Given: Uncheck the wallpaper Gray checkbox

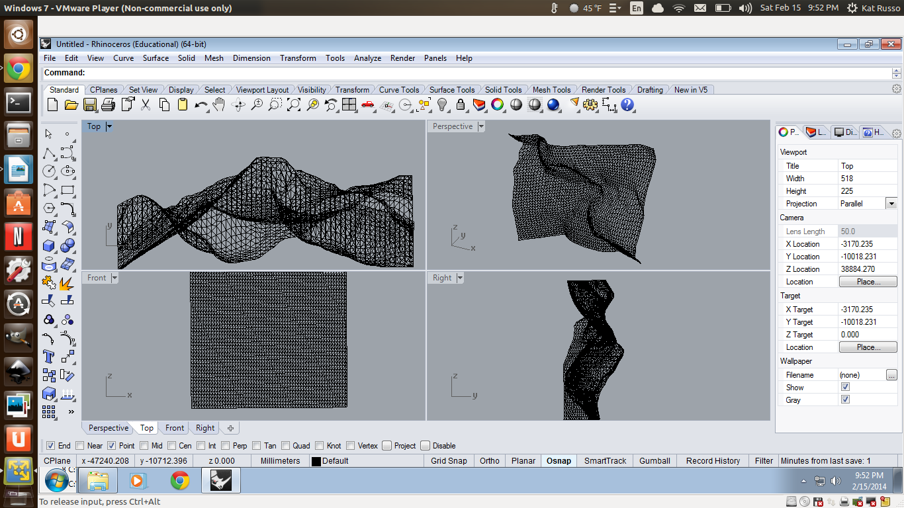Looking at the screenshot, I should point(845,400).
